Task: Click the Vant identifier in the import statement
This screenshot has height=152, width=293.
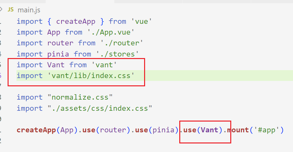Action: [56, 65]
